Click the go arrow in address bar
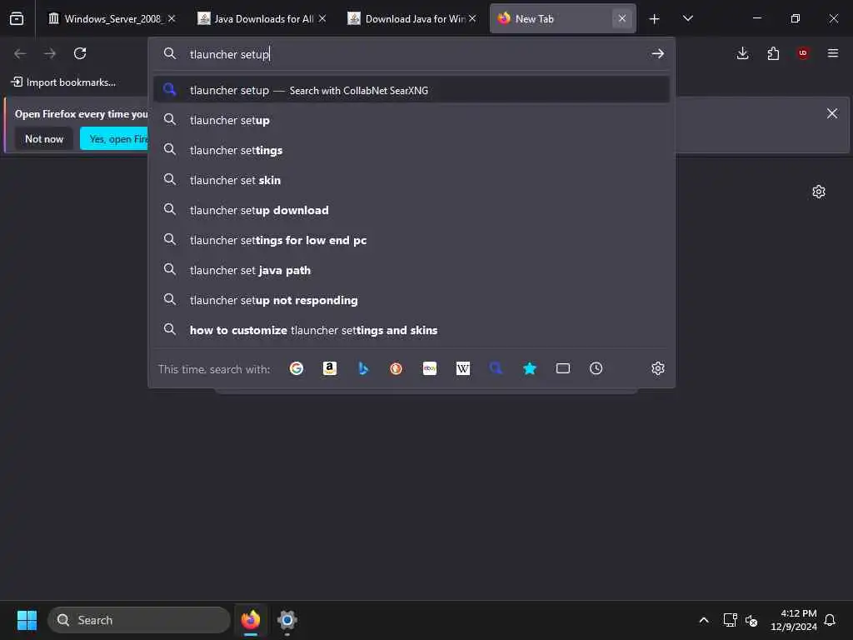853x640 pixels. point(658,53)
